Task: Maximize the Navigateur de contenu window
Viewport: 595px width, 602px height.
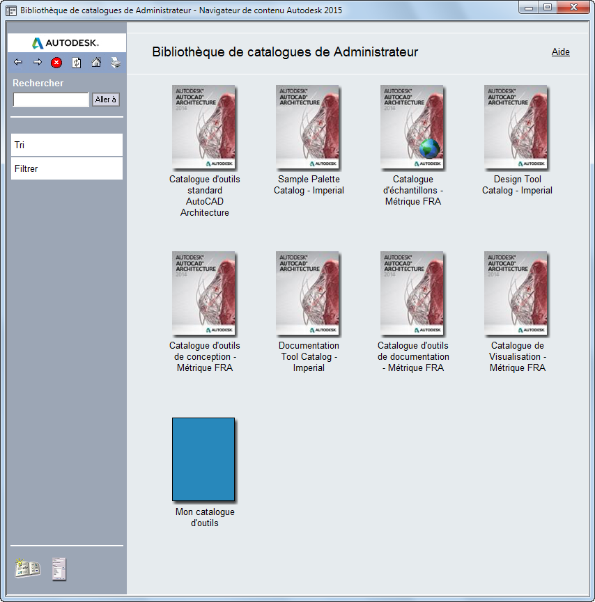Action: click(x=548, y=8)
